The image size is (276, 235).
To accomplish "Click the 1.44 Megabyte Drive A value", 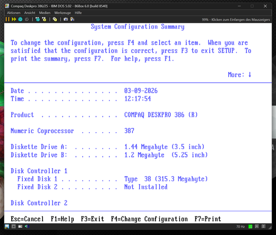I will click(164, 147).
